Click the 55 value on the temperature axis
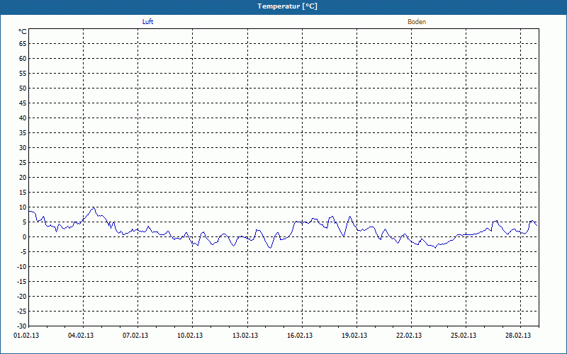Screen dimensions: 567x354 (x=23, y=74)
